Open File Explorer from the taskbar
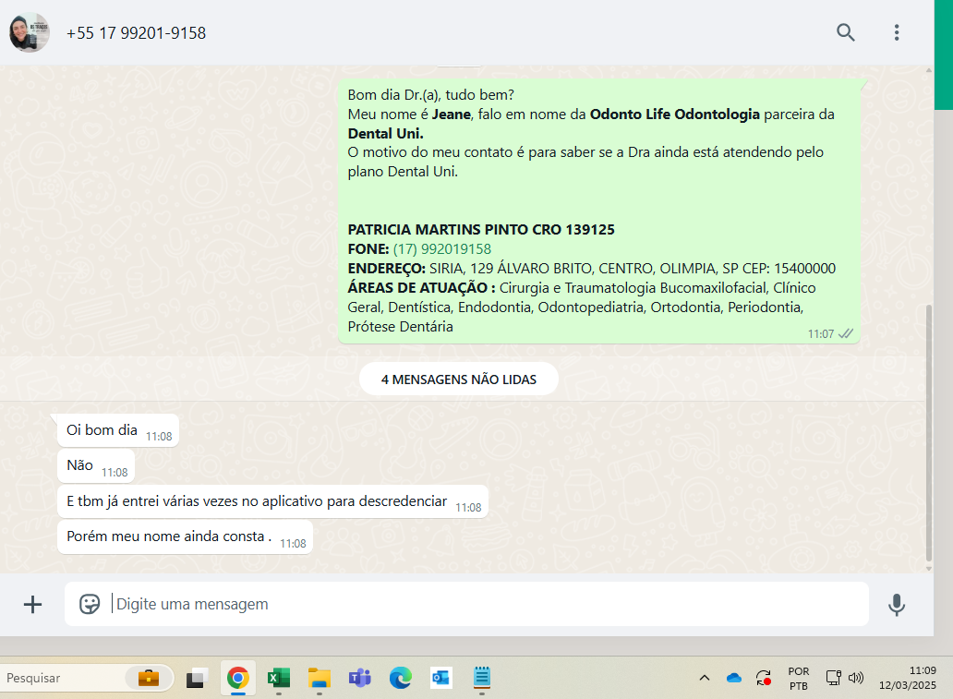 tap(320, 678)
